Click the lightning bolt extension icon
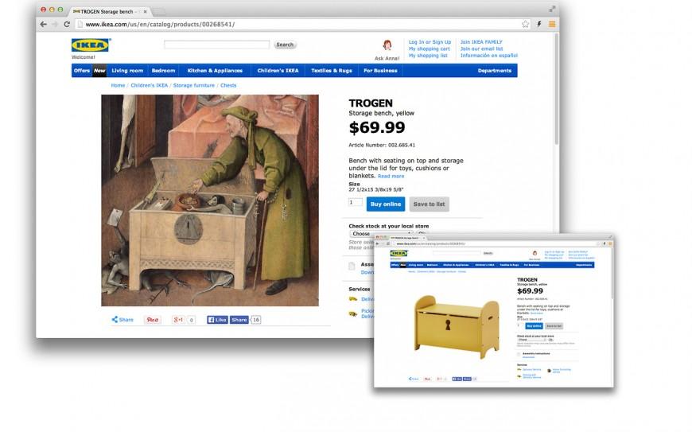Image resolution: width=692 pixels, height=432 pixels. (538, 25)
